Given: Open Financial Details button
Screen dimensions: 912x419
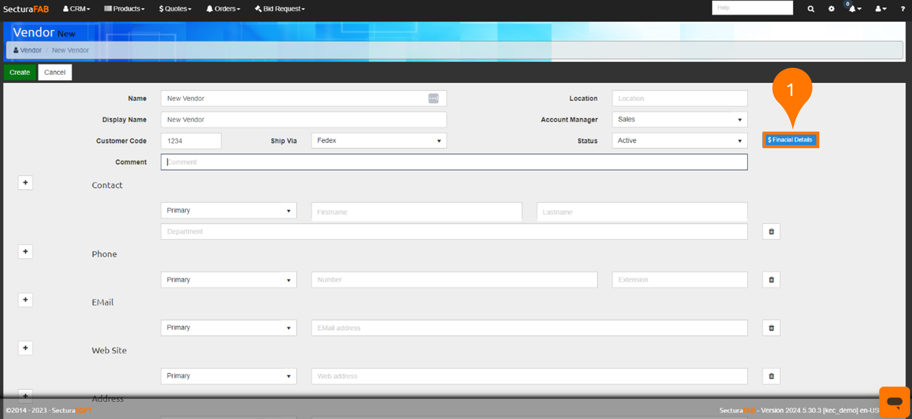Looking at the screenshot, I should 790,140.
